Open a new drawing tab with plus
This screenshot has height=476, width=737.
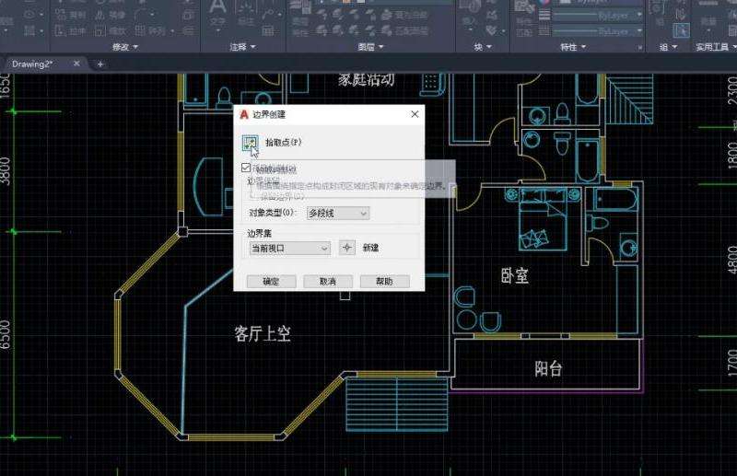coord(100,64)
